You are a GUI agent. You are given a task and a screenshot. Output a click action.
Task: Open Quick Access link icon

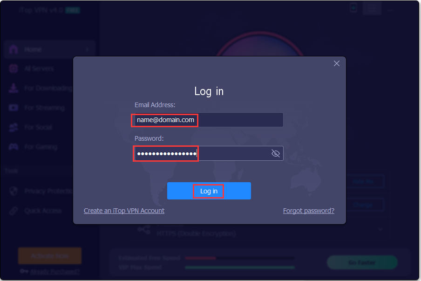coord(14,211)
